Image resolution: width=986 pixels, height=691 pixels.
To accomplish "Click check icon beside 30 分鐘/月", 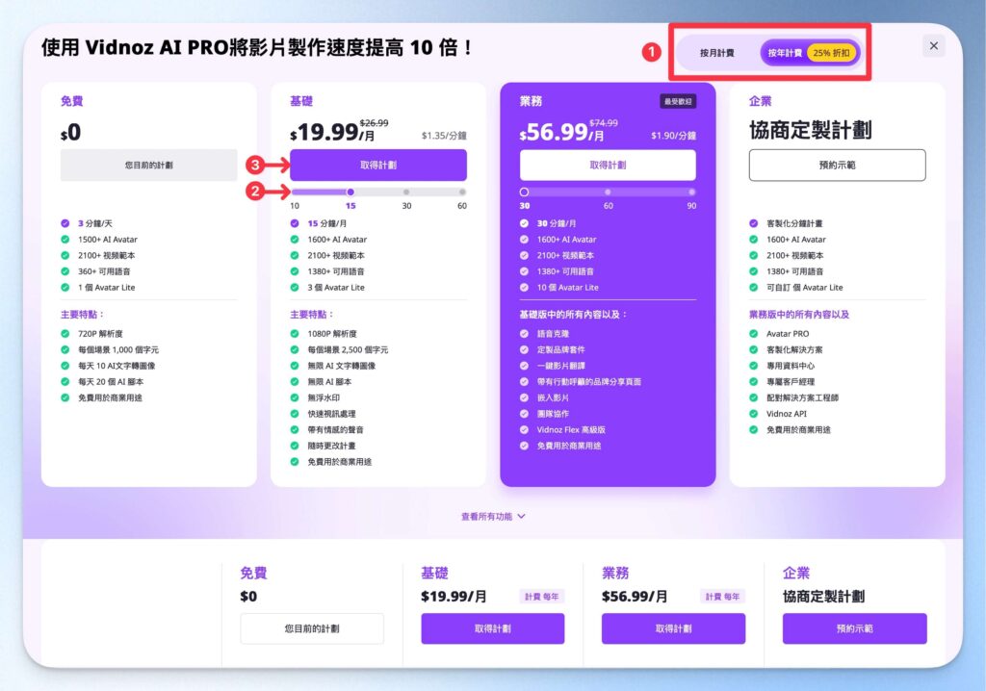I will click(524, 223).
